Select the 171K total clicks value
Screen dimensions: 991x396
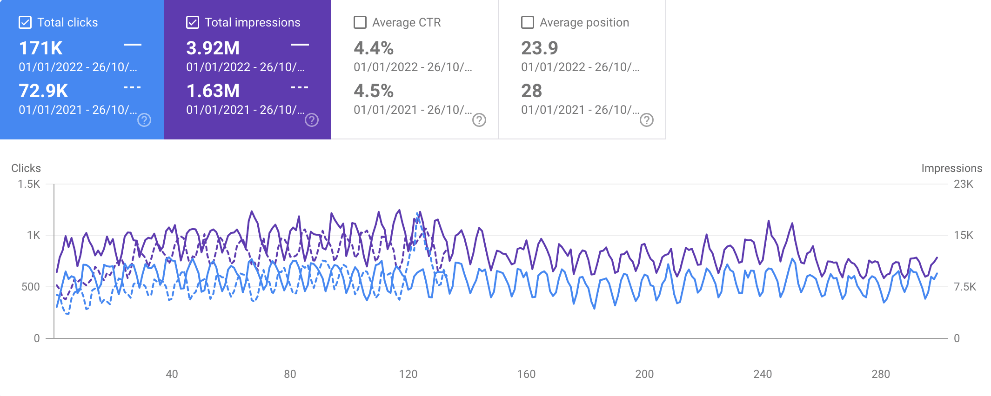41,48
